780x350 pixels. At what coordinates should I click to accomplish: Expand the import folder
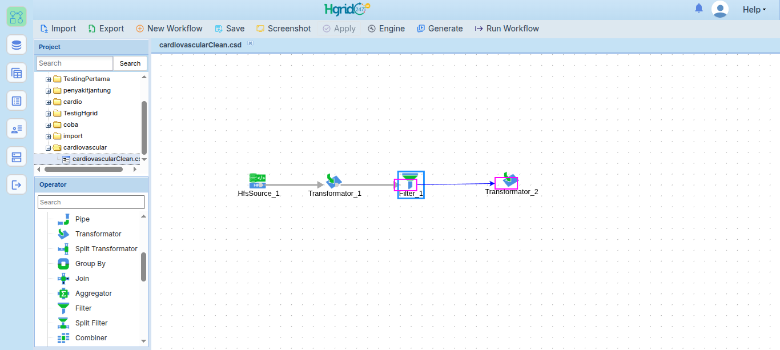tap(49, 136)
